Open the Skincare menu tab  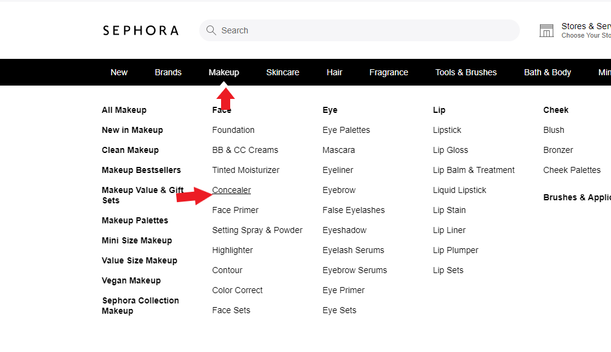point(282,72)
